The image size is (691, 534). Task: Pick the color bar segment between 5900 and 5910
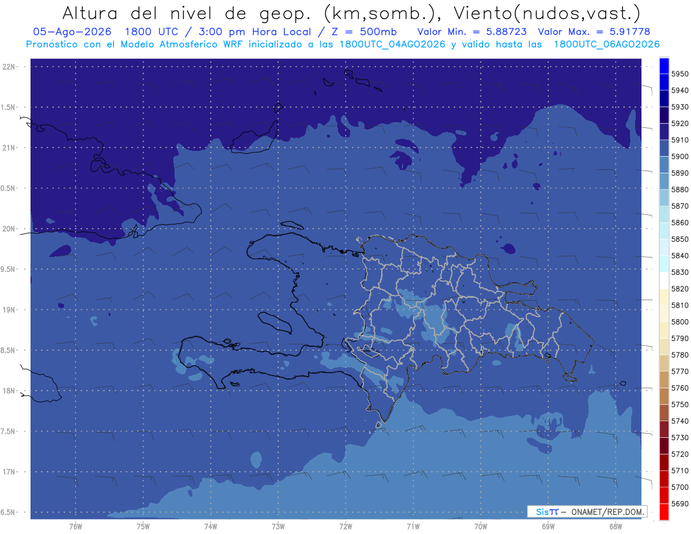pyautogui.click(x=664, y=148)
